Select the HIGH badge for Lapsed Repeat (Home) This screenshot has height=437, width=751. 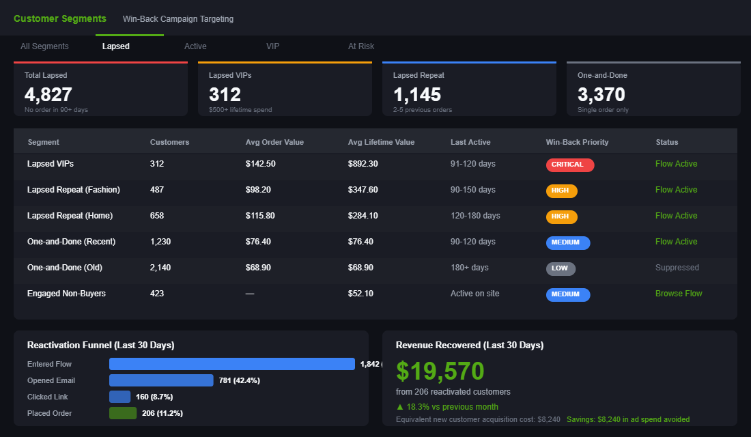coord(561,216)
